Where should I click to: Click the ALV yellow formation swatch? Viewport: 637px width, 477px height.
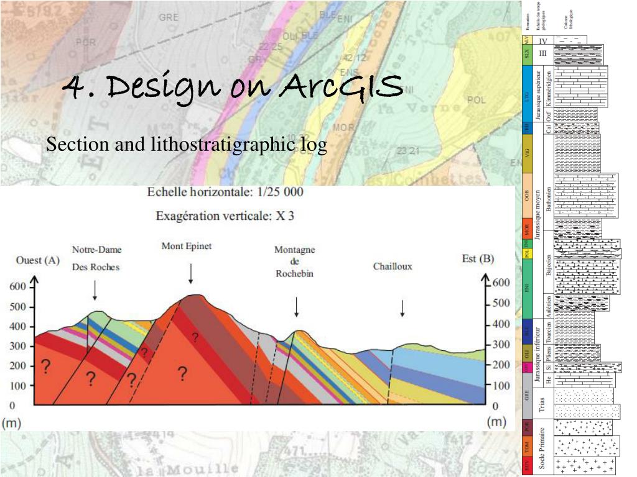tap(526, 40)
